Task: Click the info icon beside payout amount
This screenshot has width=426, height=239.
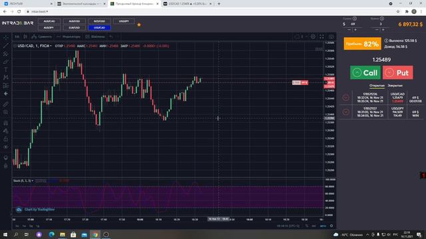Action: click(386, 40)
